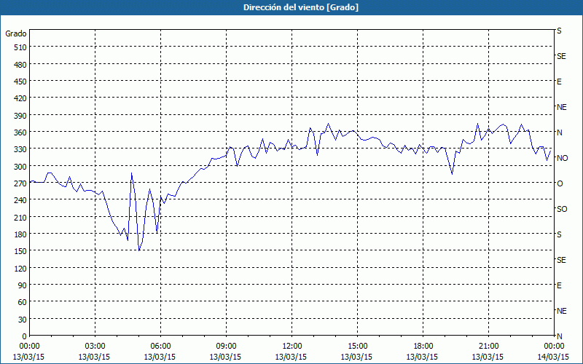
Task: Click the NO compass label on right axis
Action: 562,158
